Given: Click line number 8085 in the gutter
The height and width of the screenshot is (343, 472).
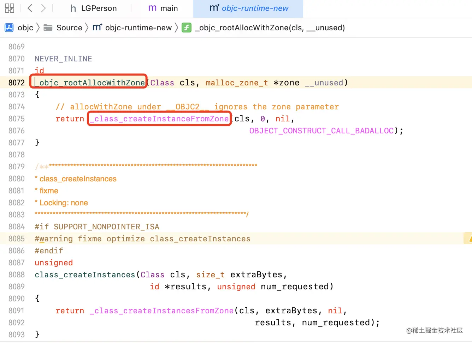Looking at the screenshot, I should [17, 239].
